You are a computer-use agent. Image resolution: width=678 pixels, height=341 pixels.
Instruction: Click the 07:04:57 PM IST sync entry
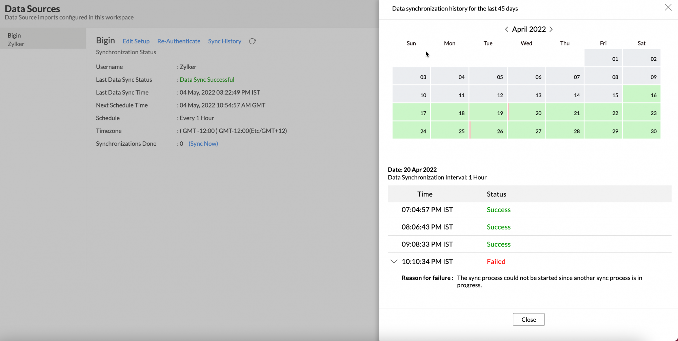pos(530,209)
